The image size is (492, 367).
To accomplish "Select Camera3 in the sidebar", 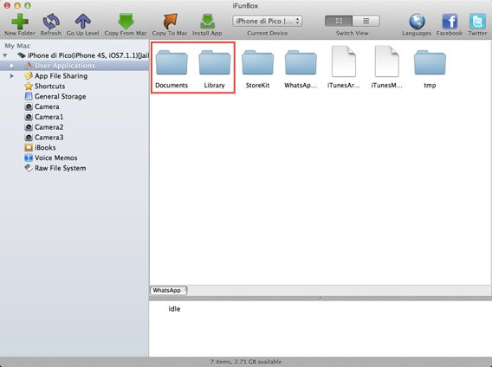I will [74, 138].
